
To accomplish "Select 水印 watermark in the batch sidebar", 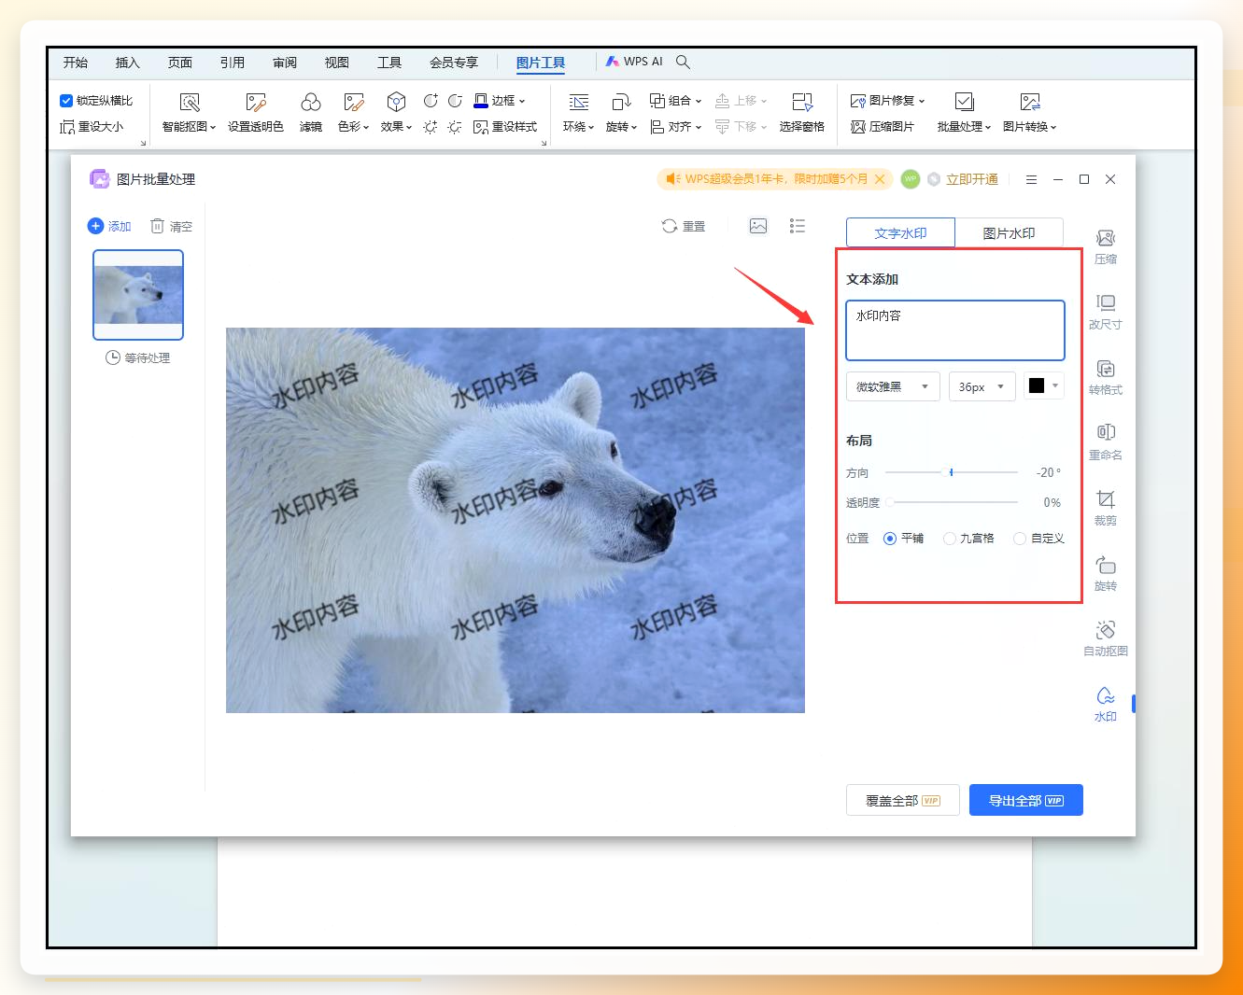I will (x=1106, y=705).
